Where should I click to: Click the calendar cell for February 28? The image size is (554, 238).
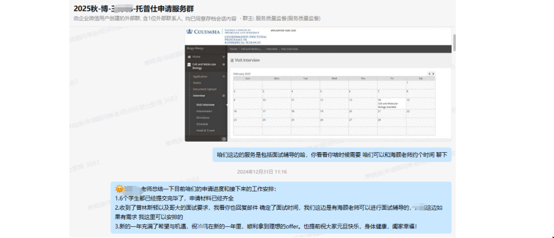[x=392, y=122]
